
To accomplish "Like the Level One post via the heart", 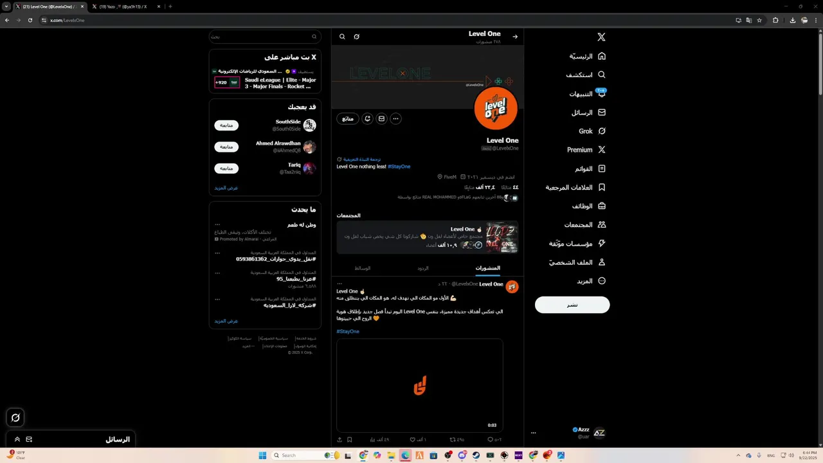I will [412, 440].
